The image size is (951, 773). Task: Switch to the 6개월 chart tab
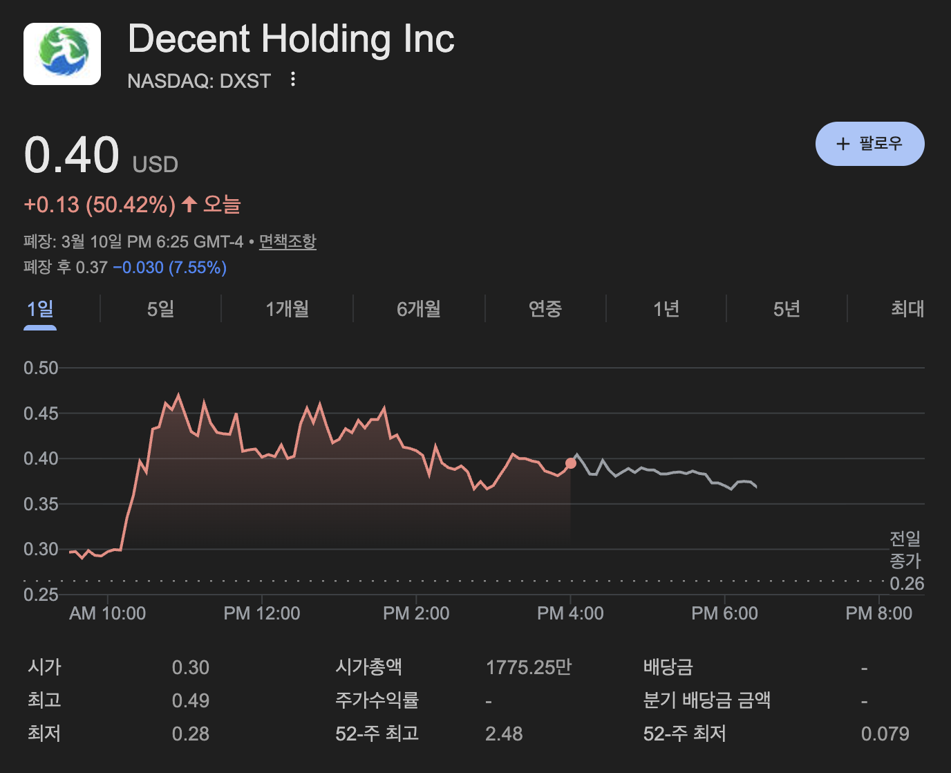point(419,308)
